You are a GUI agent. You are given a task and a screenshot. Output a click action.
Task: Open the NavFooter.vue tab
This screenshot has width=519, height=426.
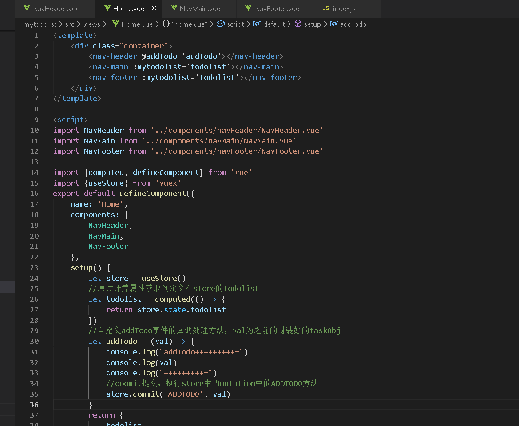click(277, 8)
